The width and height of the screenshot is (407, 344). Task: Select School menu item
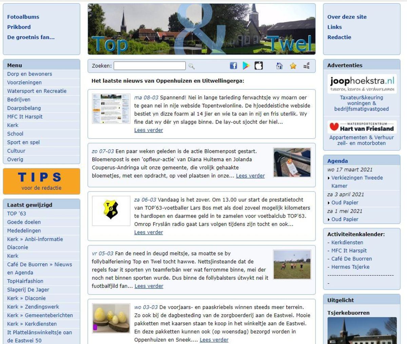[15, 134]
